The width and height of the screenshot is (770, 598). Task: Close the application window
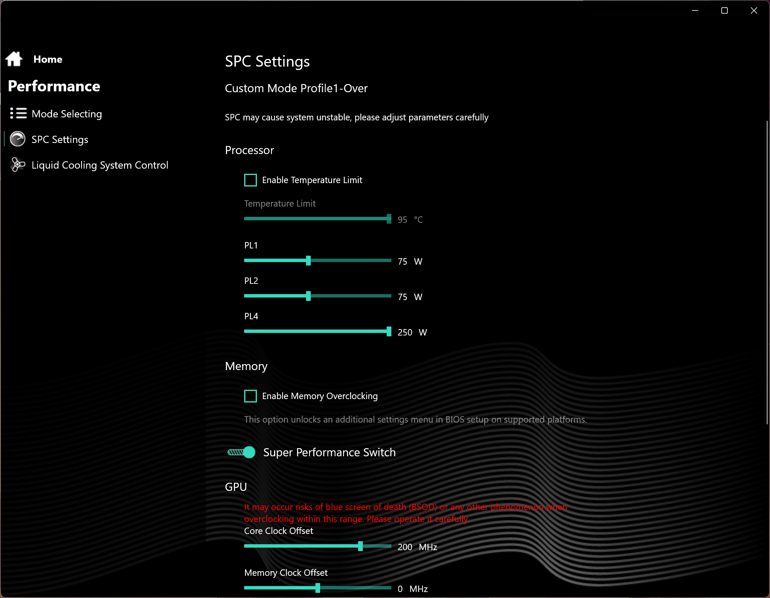tap(754, 11)
